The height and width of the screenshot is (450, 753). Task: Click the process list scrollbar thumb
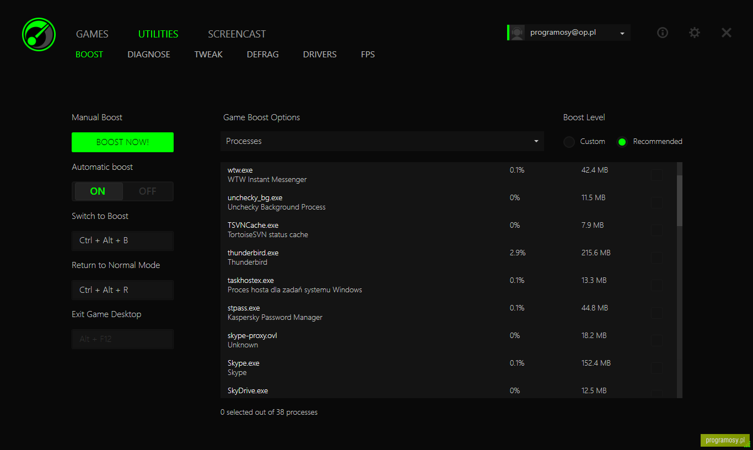[680, 201]
